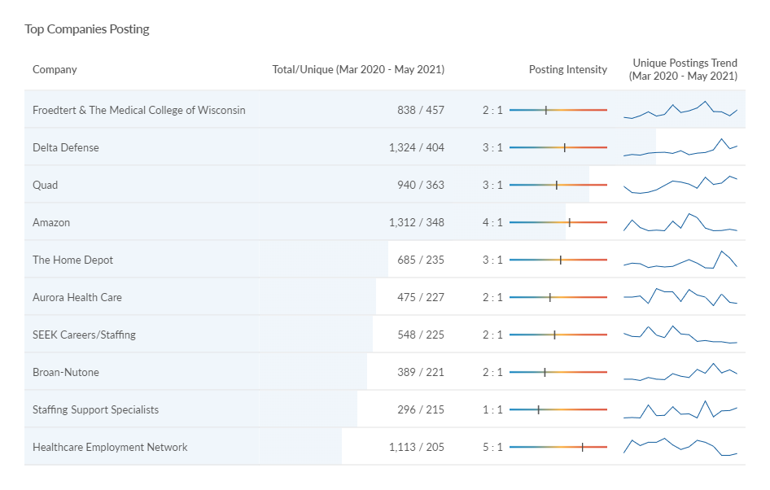Select the Staffing Support Specialists company name
Image resolution: width=770 pixels, height=490 pixels.
96,409
